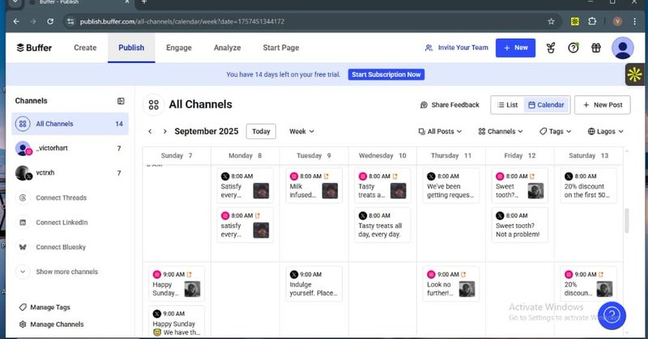Reload the browser page
The height and width of the screenshot is (339, 648).
pos(50,22)
